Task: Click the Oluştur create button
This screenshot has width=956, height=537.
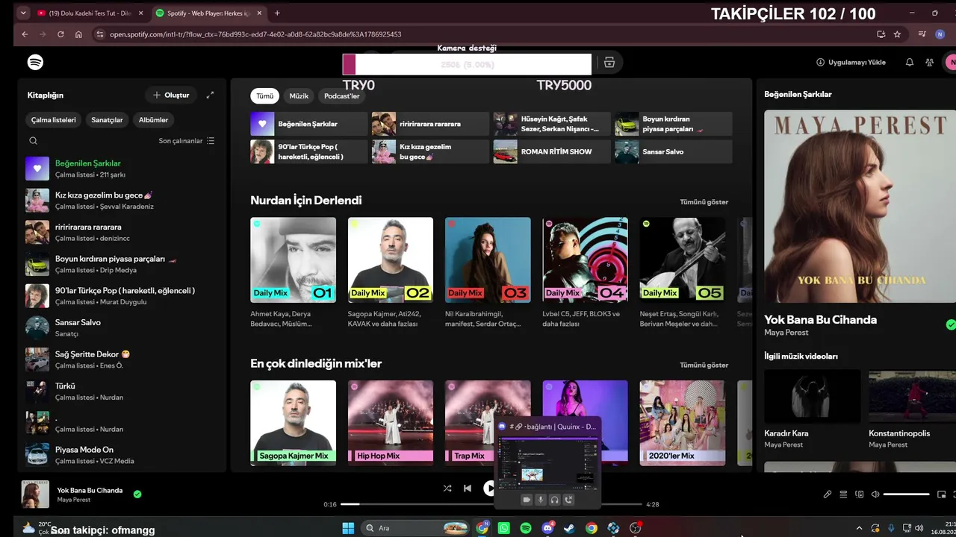Action: pyautogui.click(x=171, y=95)
